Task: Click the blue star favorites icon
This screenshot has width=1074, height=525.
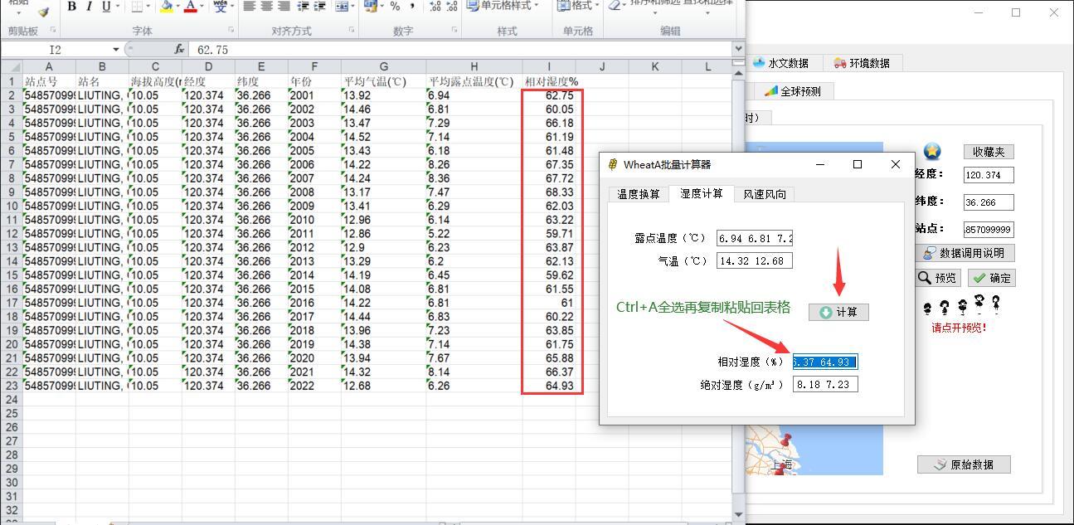Action: [x=932, y=152]
